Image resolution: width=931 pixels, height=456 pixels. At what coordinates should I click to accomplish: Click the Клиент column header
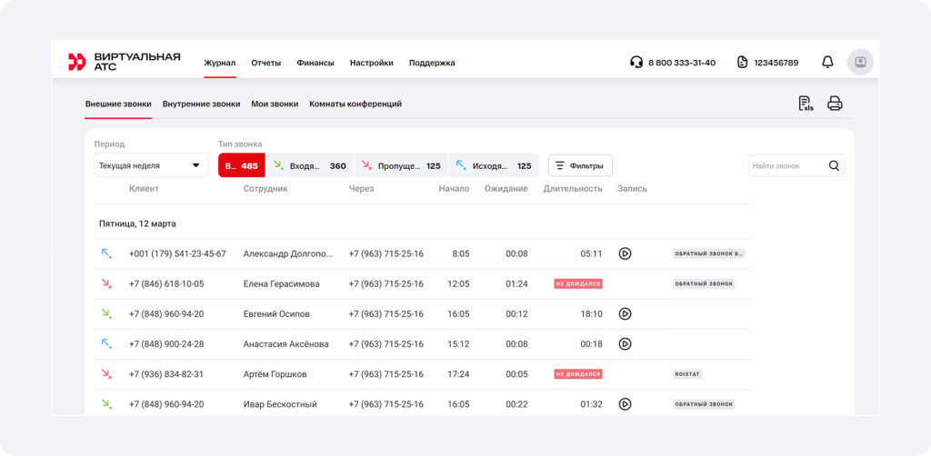pos(144,189)
